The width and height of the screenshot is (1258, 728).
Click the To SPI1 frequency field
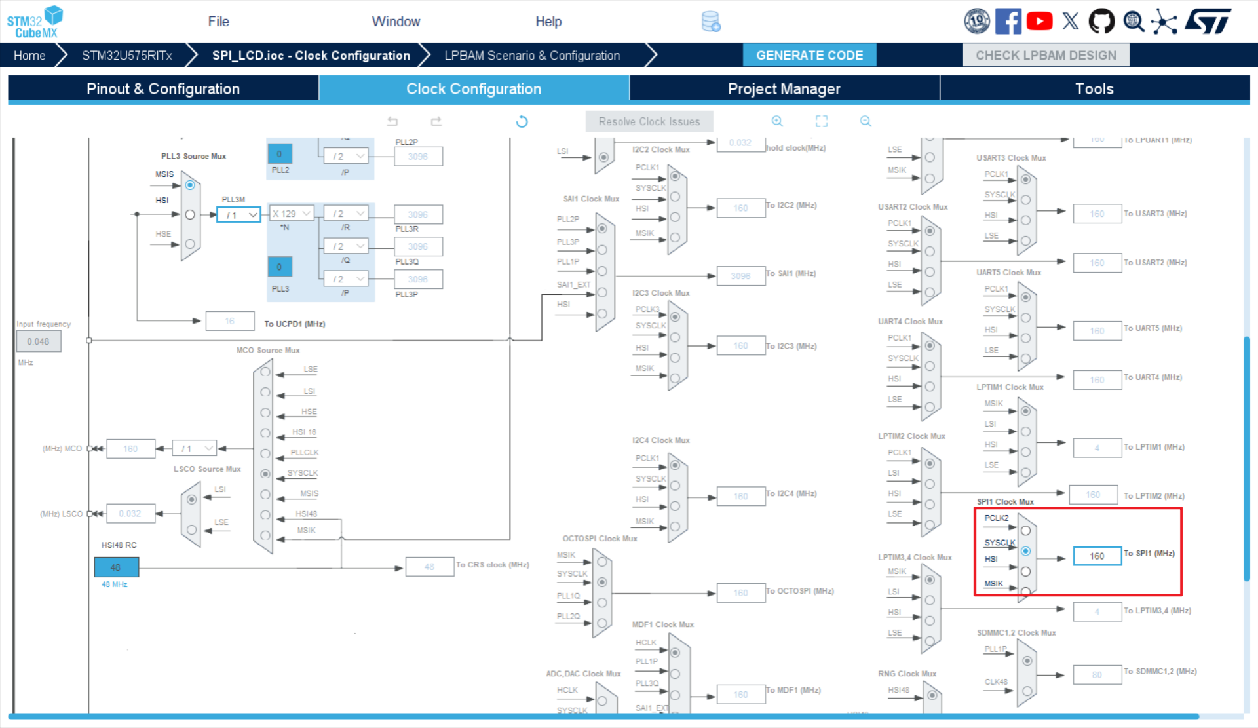tap(1097, 556)
